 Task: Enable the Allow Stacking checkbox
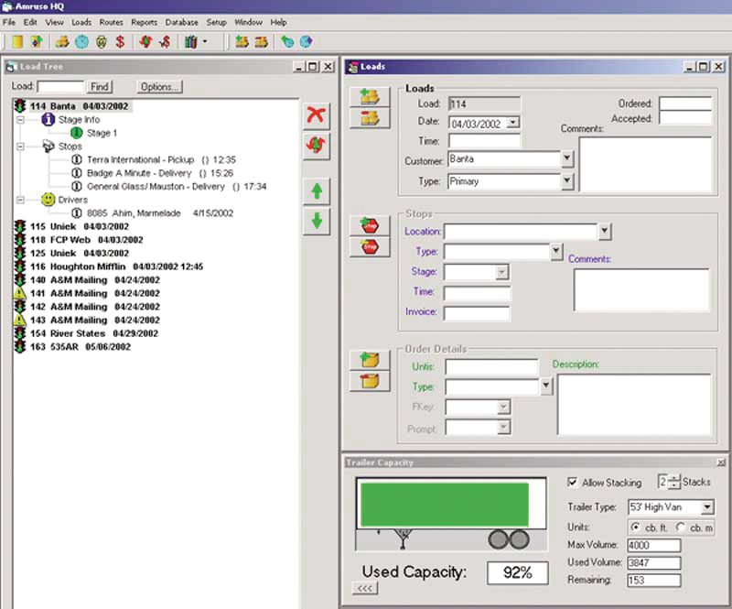coord(573,483)
